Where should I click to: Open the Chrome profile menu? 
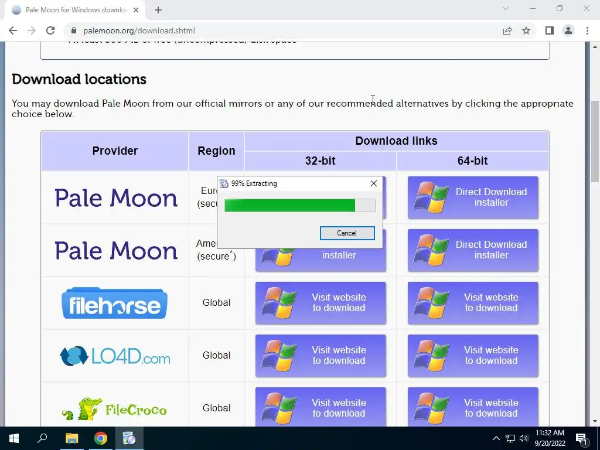tap(568, 30)
